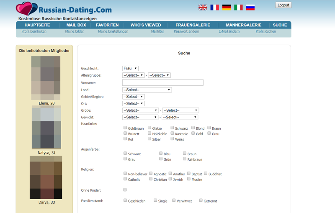The height and width of the screenshot is (213, 335).
Task: Open the E-Mail ändern link
Action: click(x=229, y=31)
